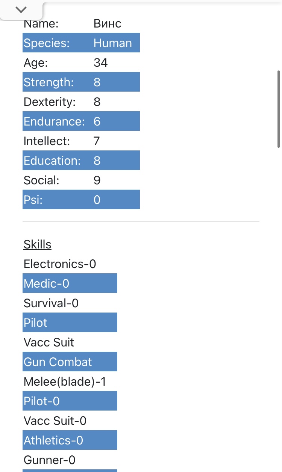Select the Endurance stat row
This screenshot has width=282, height=472.
coord(81,121)
